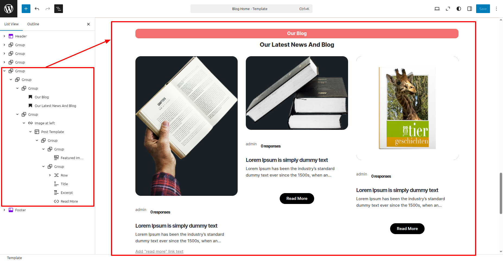The image size is (503, 261).
Task: Open Zoom Out view icon
Action: pos(448,9)
